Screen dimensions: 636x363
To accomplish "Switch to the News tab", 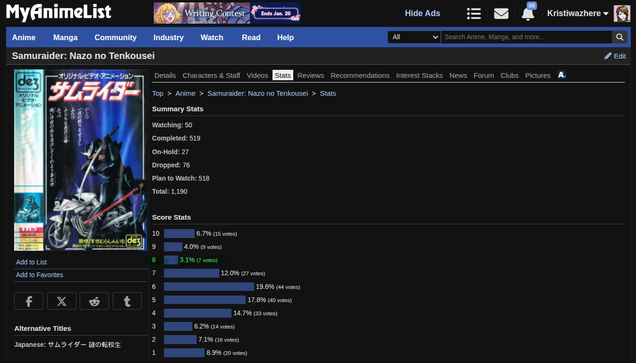I will coord(458,75).
